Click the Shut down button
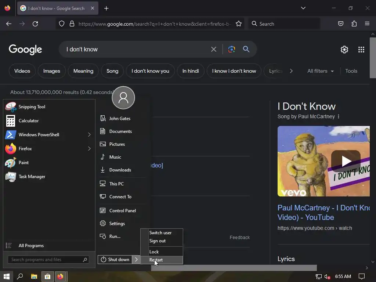376x282 pixels. (x=115, y=260)
